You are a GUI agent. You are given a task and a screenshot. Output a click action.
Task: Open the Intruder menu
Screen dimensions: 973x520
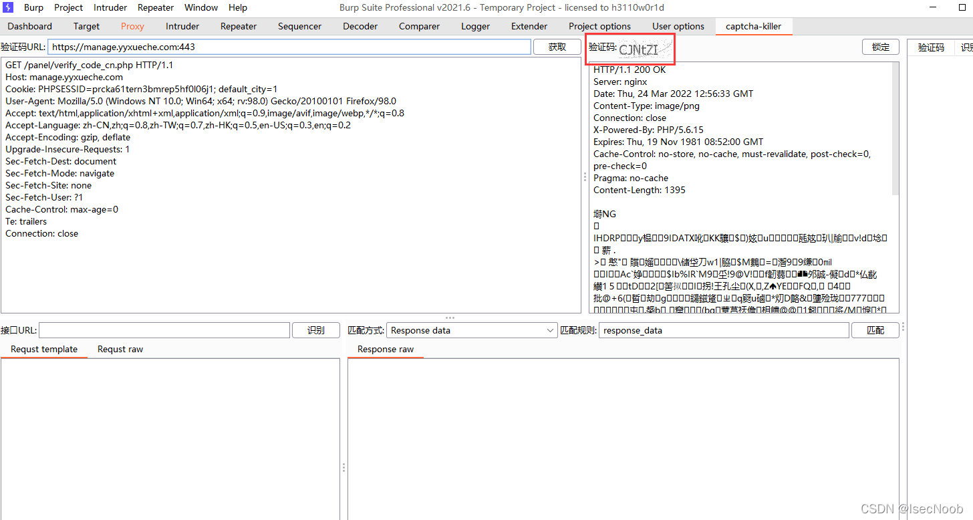pos(110,7)
